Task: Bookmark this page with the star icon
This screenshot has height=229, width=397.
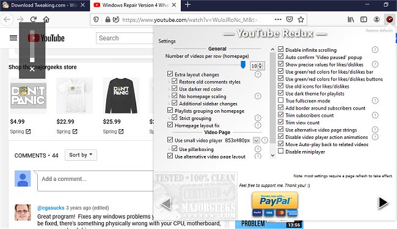Action: coord(300,19)
